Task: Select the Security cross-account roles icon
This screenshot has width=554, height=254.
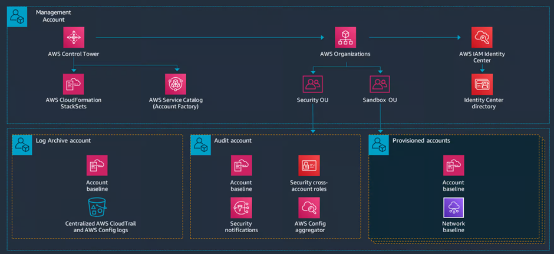Action: pos(308,166)
